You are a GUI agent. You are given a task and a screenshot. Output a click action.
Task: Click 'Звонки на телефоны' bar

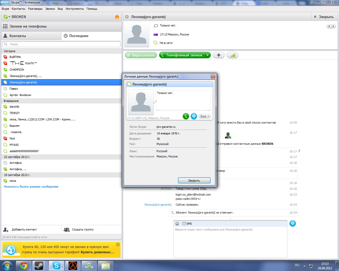coord(61,26)
